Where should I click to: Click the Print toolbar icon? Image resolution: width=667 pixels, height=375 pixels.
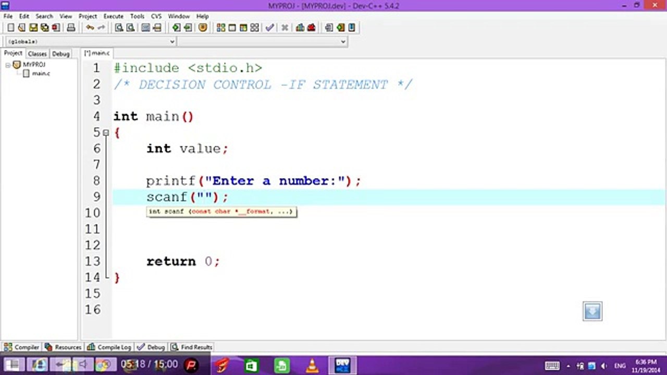[x=71, y=28]
